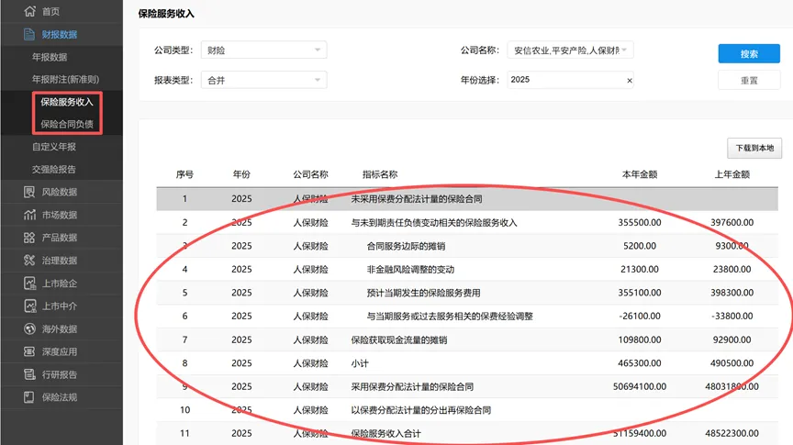Click the 本年金额 column header

640,174
